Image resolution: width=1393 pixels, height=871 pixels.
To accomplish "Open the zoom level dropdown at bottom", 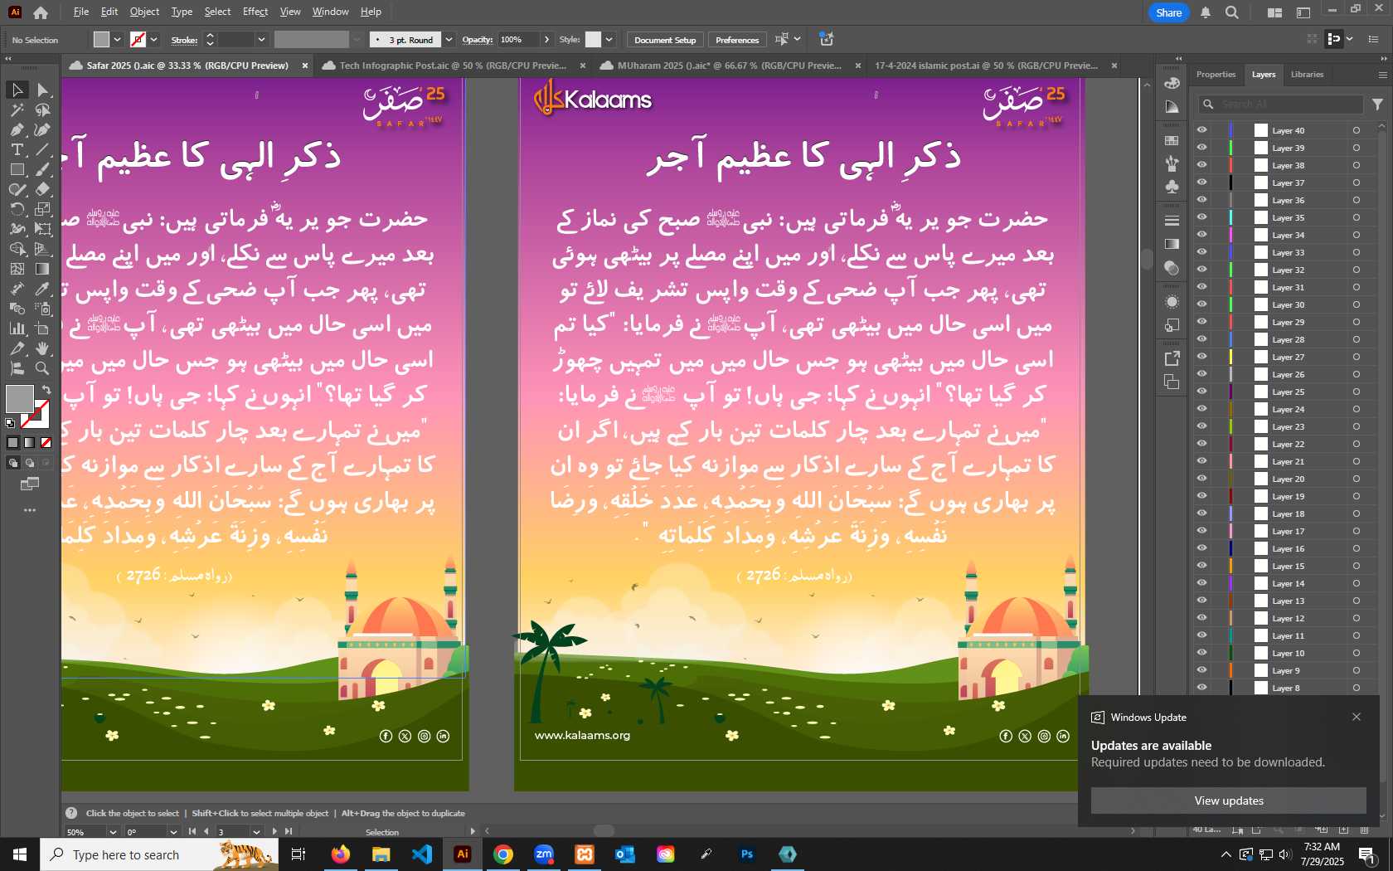I will point(113,831).
